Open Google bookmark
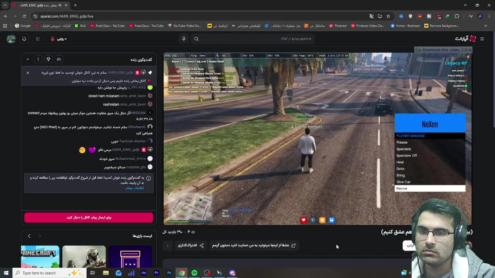 pyautogui.click(x=23, y=26)
